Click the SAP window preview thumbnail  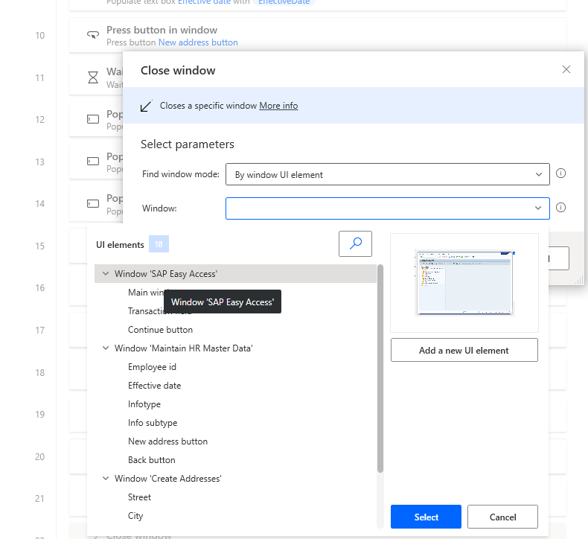pos(464,283)
